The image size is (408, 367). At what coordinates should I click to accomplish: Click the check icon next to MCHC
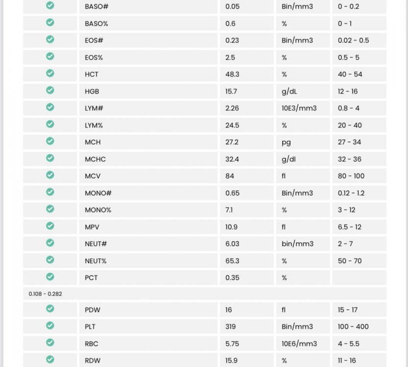pos(50,158)
